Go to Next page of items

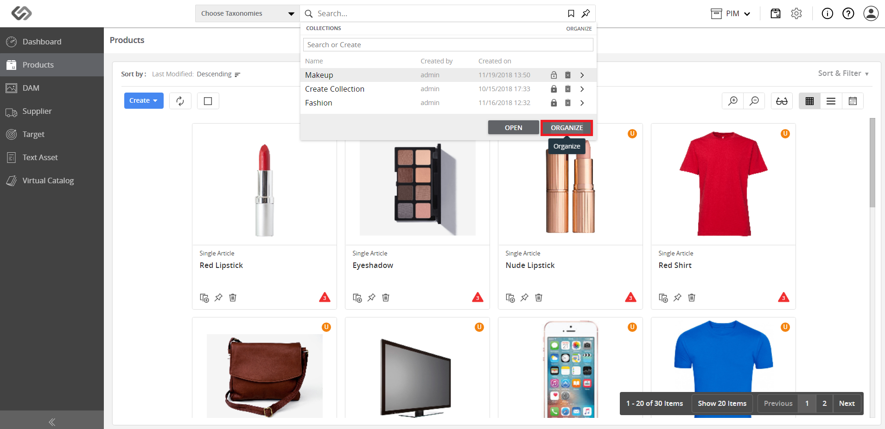click(x=847, y=404)
